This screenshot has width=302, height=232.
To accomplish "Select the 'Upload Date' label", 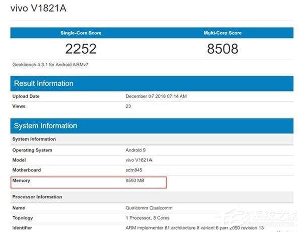I will coord(26,96).
